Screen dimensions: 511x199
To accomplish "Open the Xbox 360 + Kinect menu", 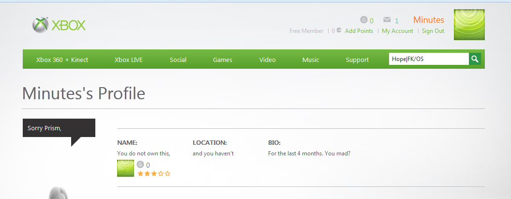I will point(62,60).
